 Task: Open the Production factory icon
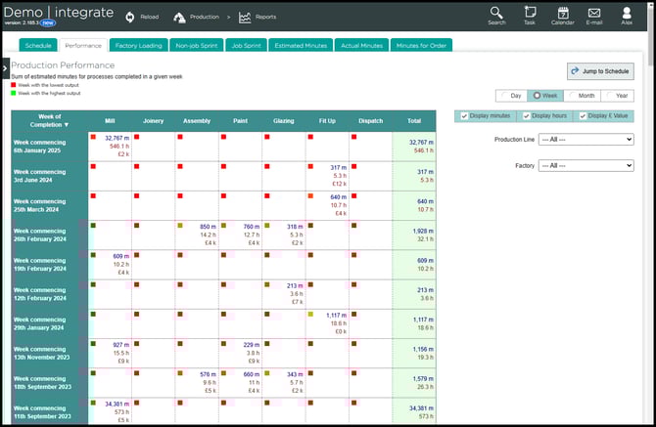coord(179,17)
